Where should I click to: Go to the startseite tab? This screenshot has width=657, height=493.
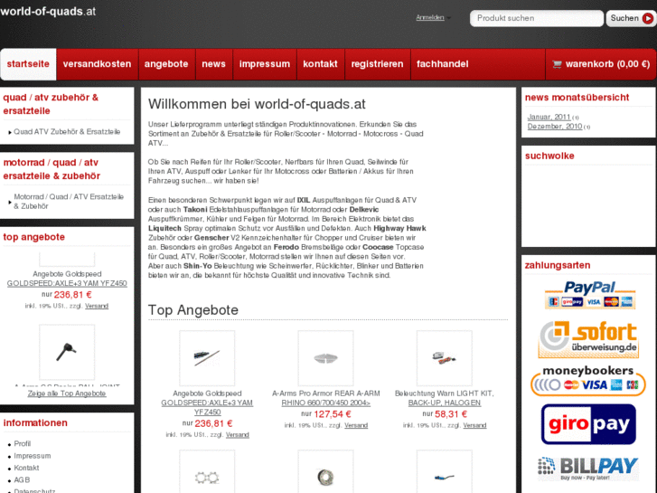(28, 64)
